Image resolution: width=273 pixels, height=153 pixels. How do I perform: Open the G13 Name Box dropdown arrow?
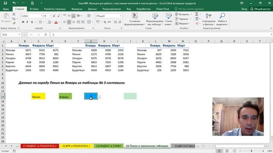click(x=19, y=34)
